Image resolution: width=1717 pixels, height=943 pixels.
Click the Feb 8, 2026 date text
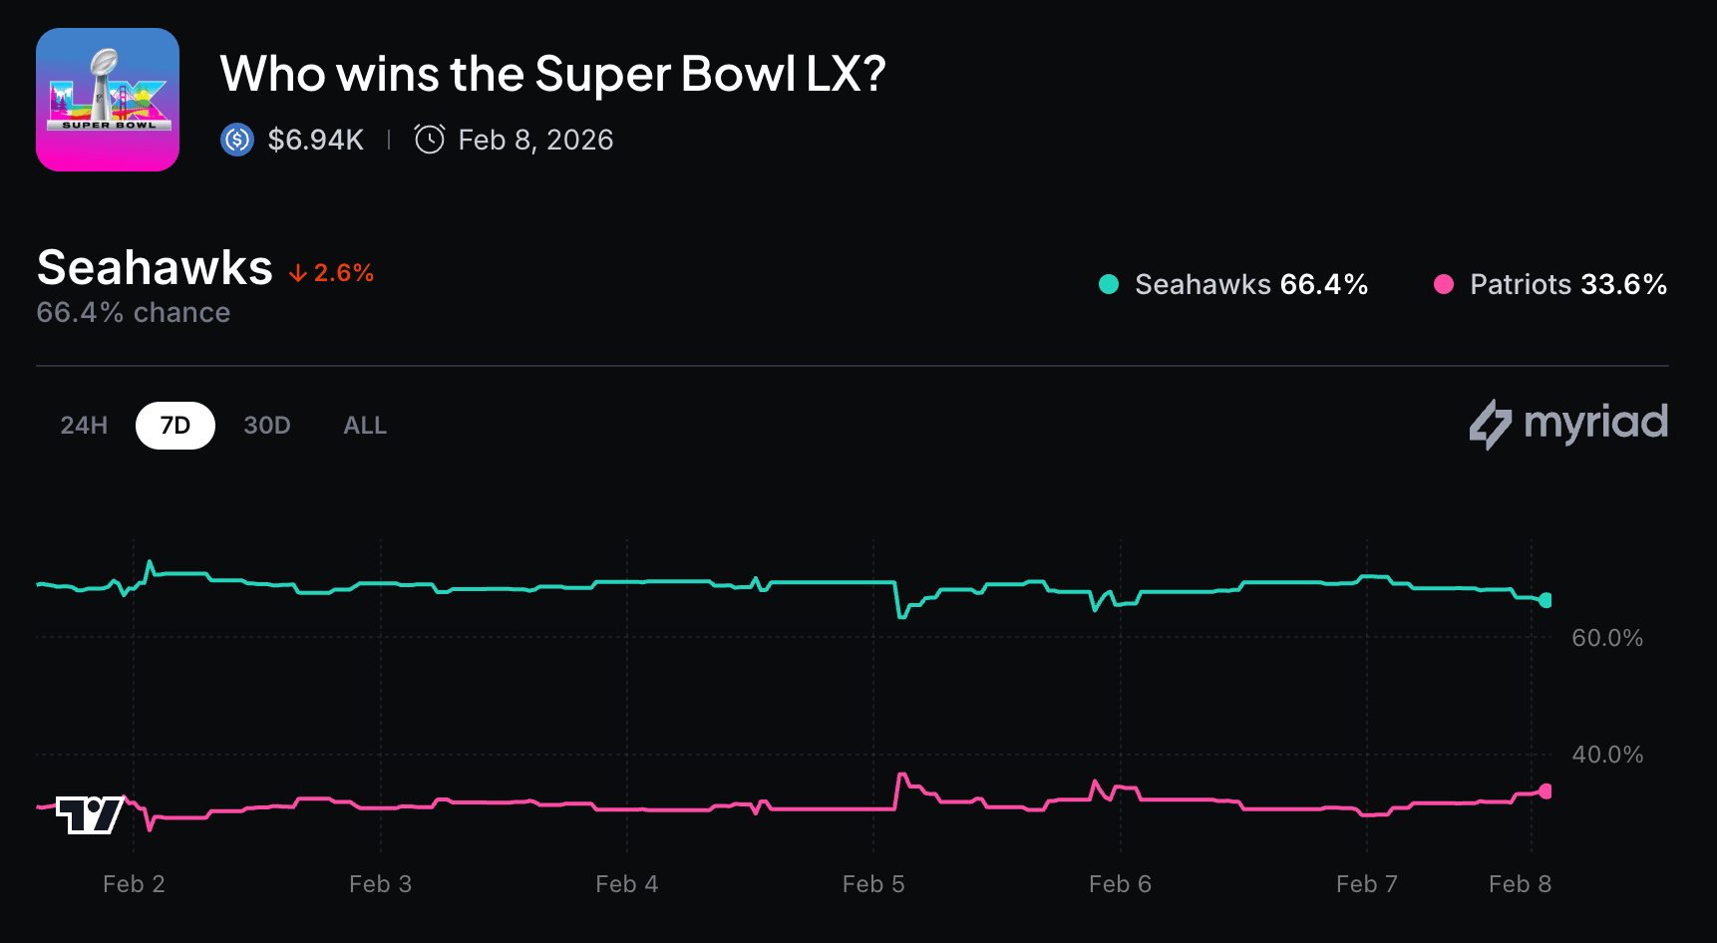536,140
